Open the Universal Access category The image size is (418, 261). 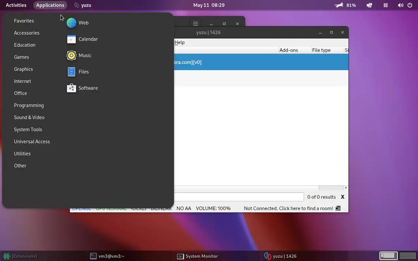pyautogui.click(x=32, y=142)
